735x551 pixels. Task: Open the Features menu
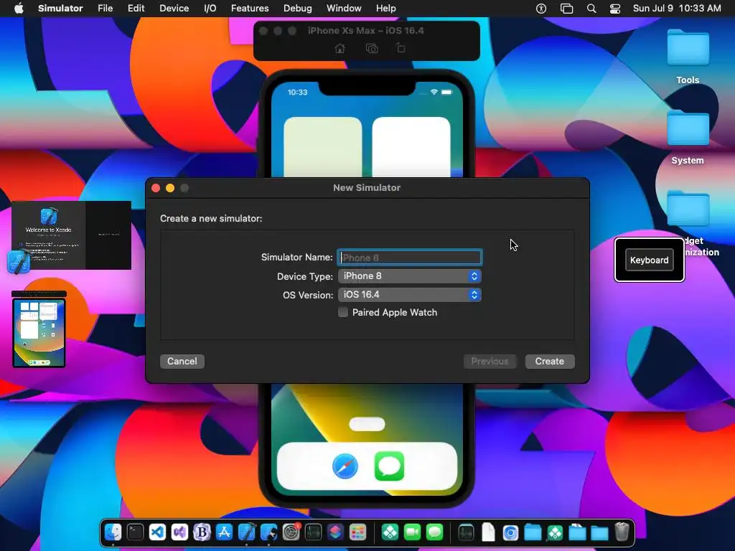pos(250,9)
